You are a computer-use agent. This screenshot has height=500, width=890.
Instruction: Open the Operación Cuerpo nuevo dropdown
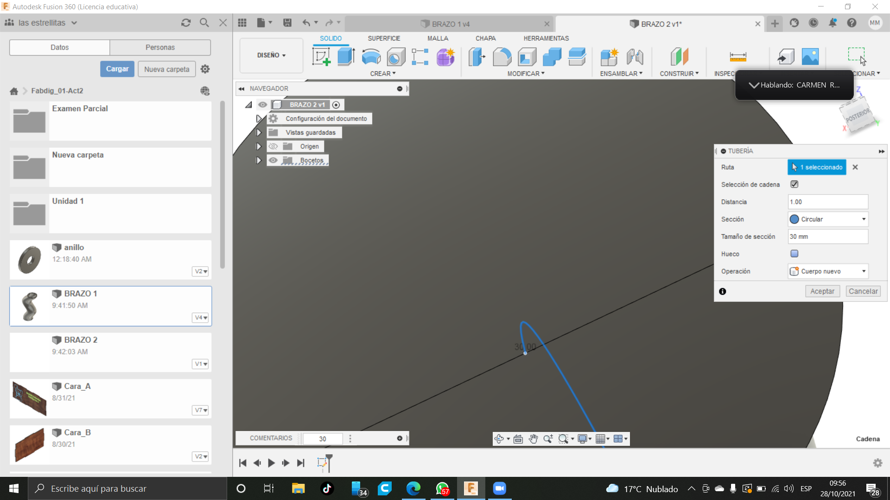tap(828, 271)
